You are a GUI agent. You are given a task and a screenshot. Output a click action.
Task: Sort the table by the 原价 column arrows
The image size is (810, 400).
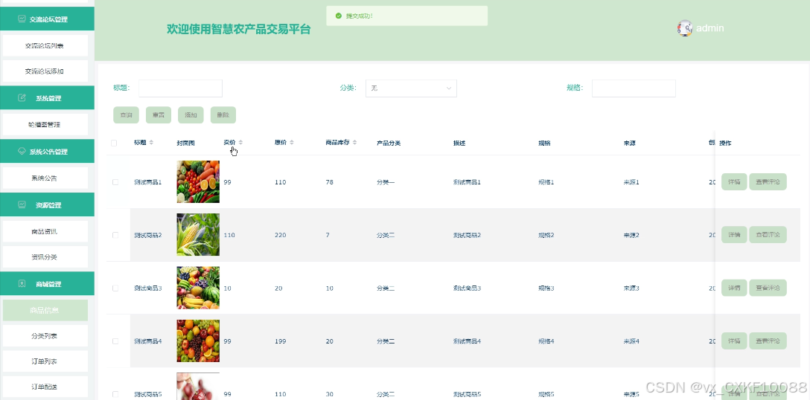tap(292, 143)
